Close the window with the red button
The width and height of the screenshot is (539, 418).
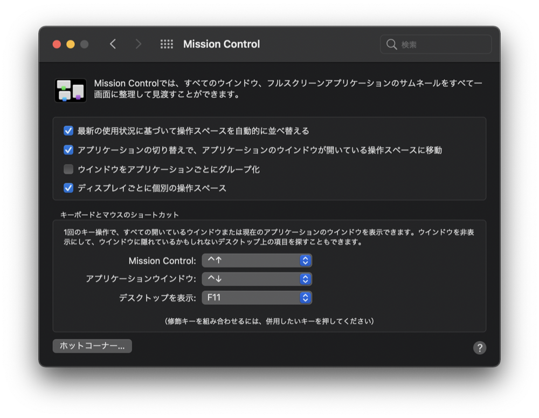point(57,44)
